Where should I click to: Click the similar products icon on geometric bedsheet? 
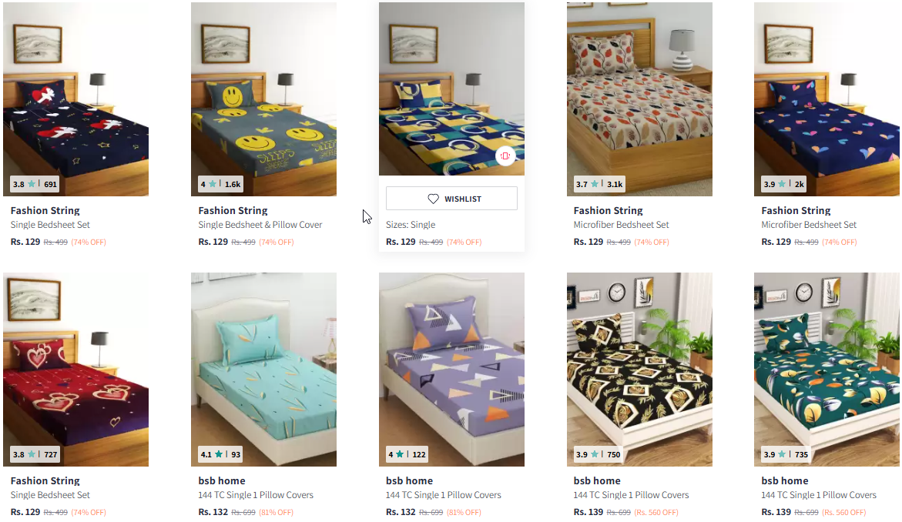point(505,156)
